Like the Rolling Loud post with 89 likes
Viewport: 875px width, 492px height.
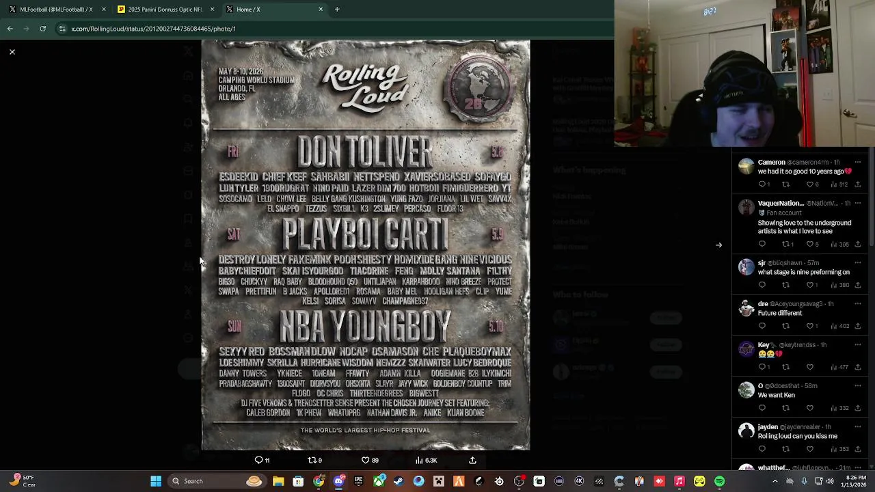[x=369, y=461]
